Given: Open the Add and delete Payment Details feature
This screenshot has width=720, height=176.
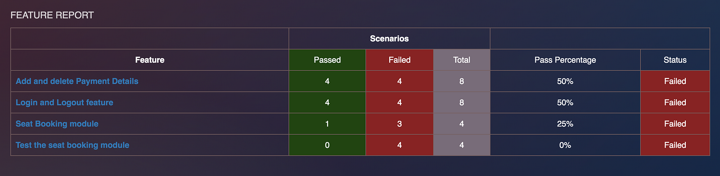Looking at the screenshot, I should click(77, 81).
